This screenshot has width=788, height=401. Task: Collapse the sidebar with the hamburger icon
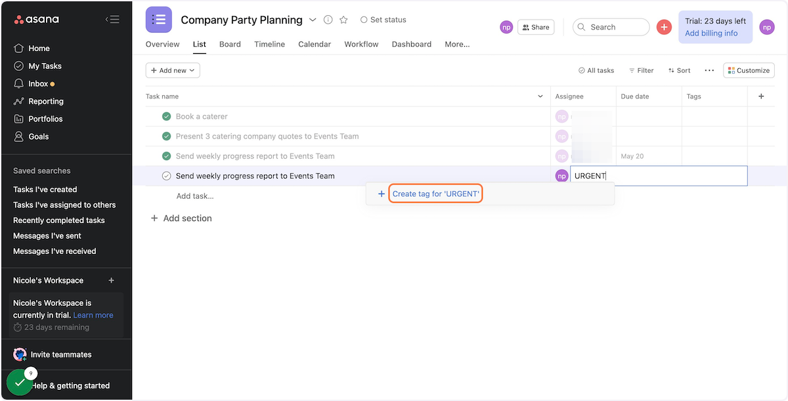[112, 20]
